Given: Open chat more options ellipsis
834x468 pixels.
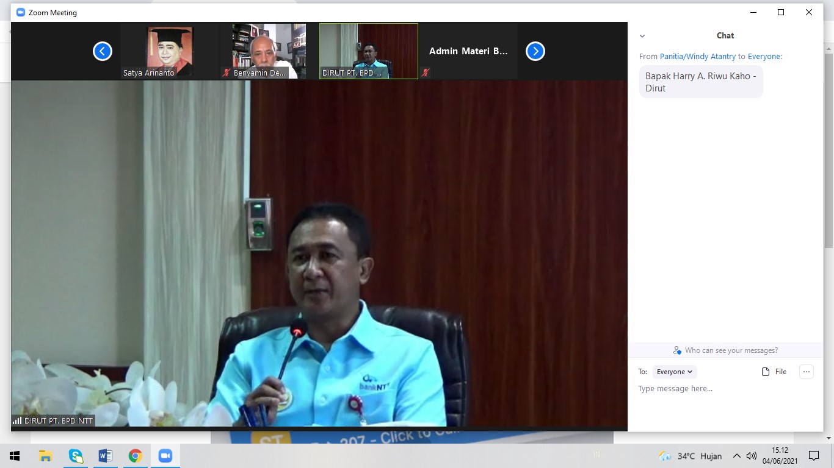Looking at the screenshot, I should (x=807, y=372).
